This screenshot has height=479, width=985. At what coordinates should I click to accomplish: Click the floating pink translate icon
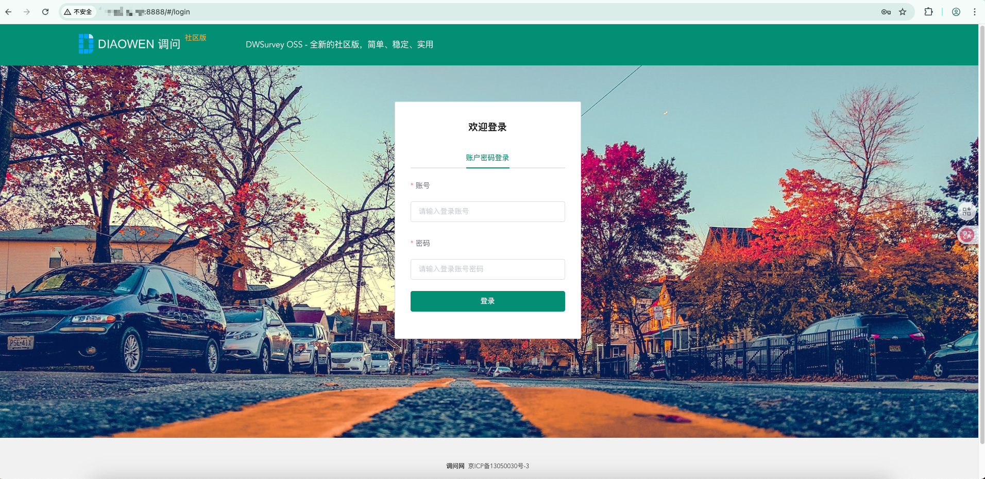coord(966,235)
